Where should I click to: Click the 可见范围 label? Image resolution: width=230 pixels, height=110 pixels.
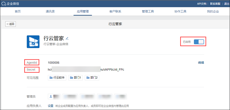coord(32,78)
